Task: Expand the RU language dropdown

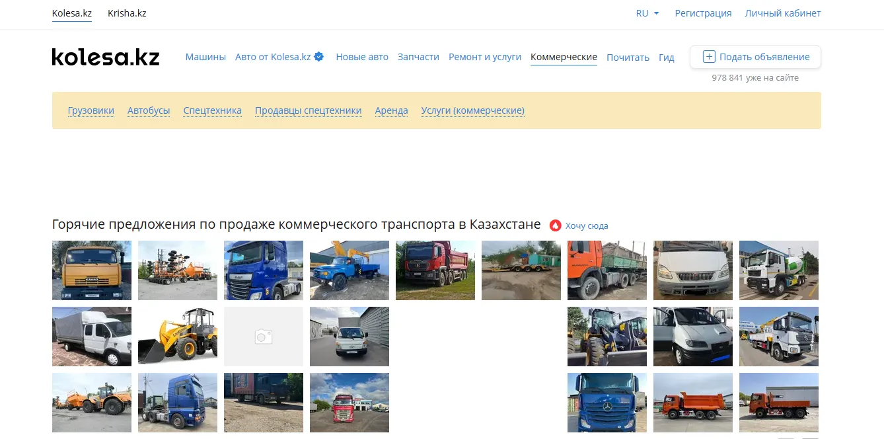Action: click(647, 13)
